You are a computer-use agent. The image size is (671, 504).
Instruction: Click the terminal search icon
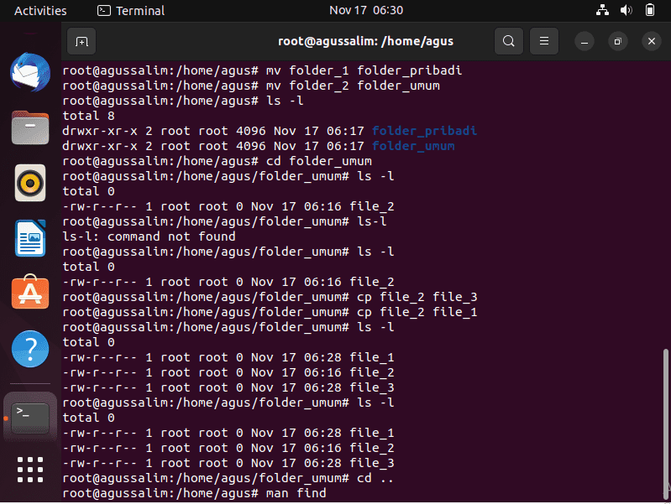(508, 41)
